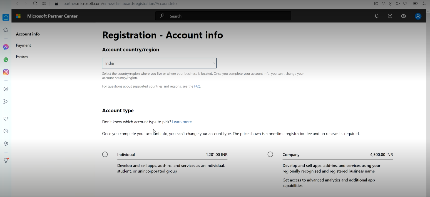
Task: Select the Individual account type
Action: pyautogui.click(x=105, y=154)
